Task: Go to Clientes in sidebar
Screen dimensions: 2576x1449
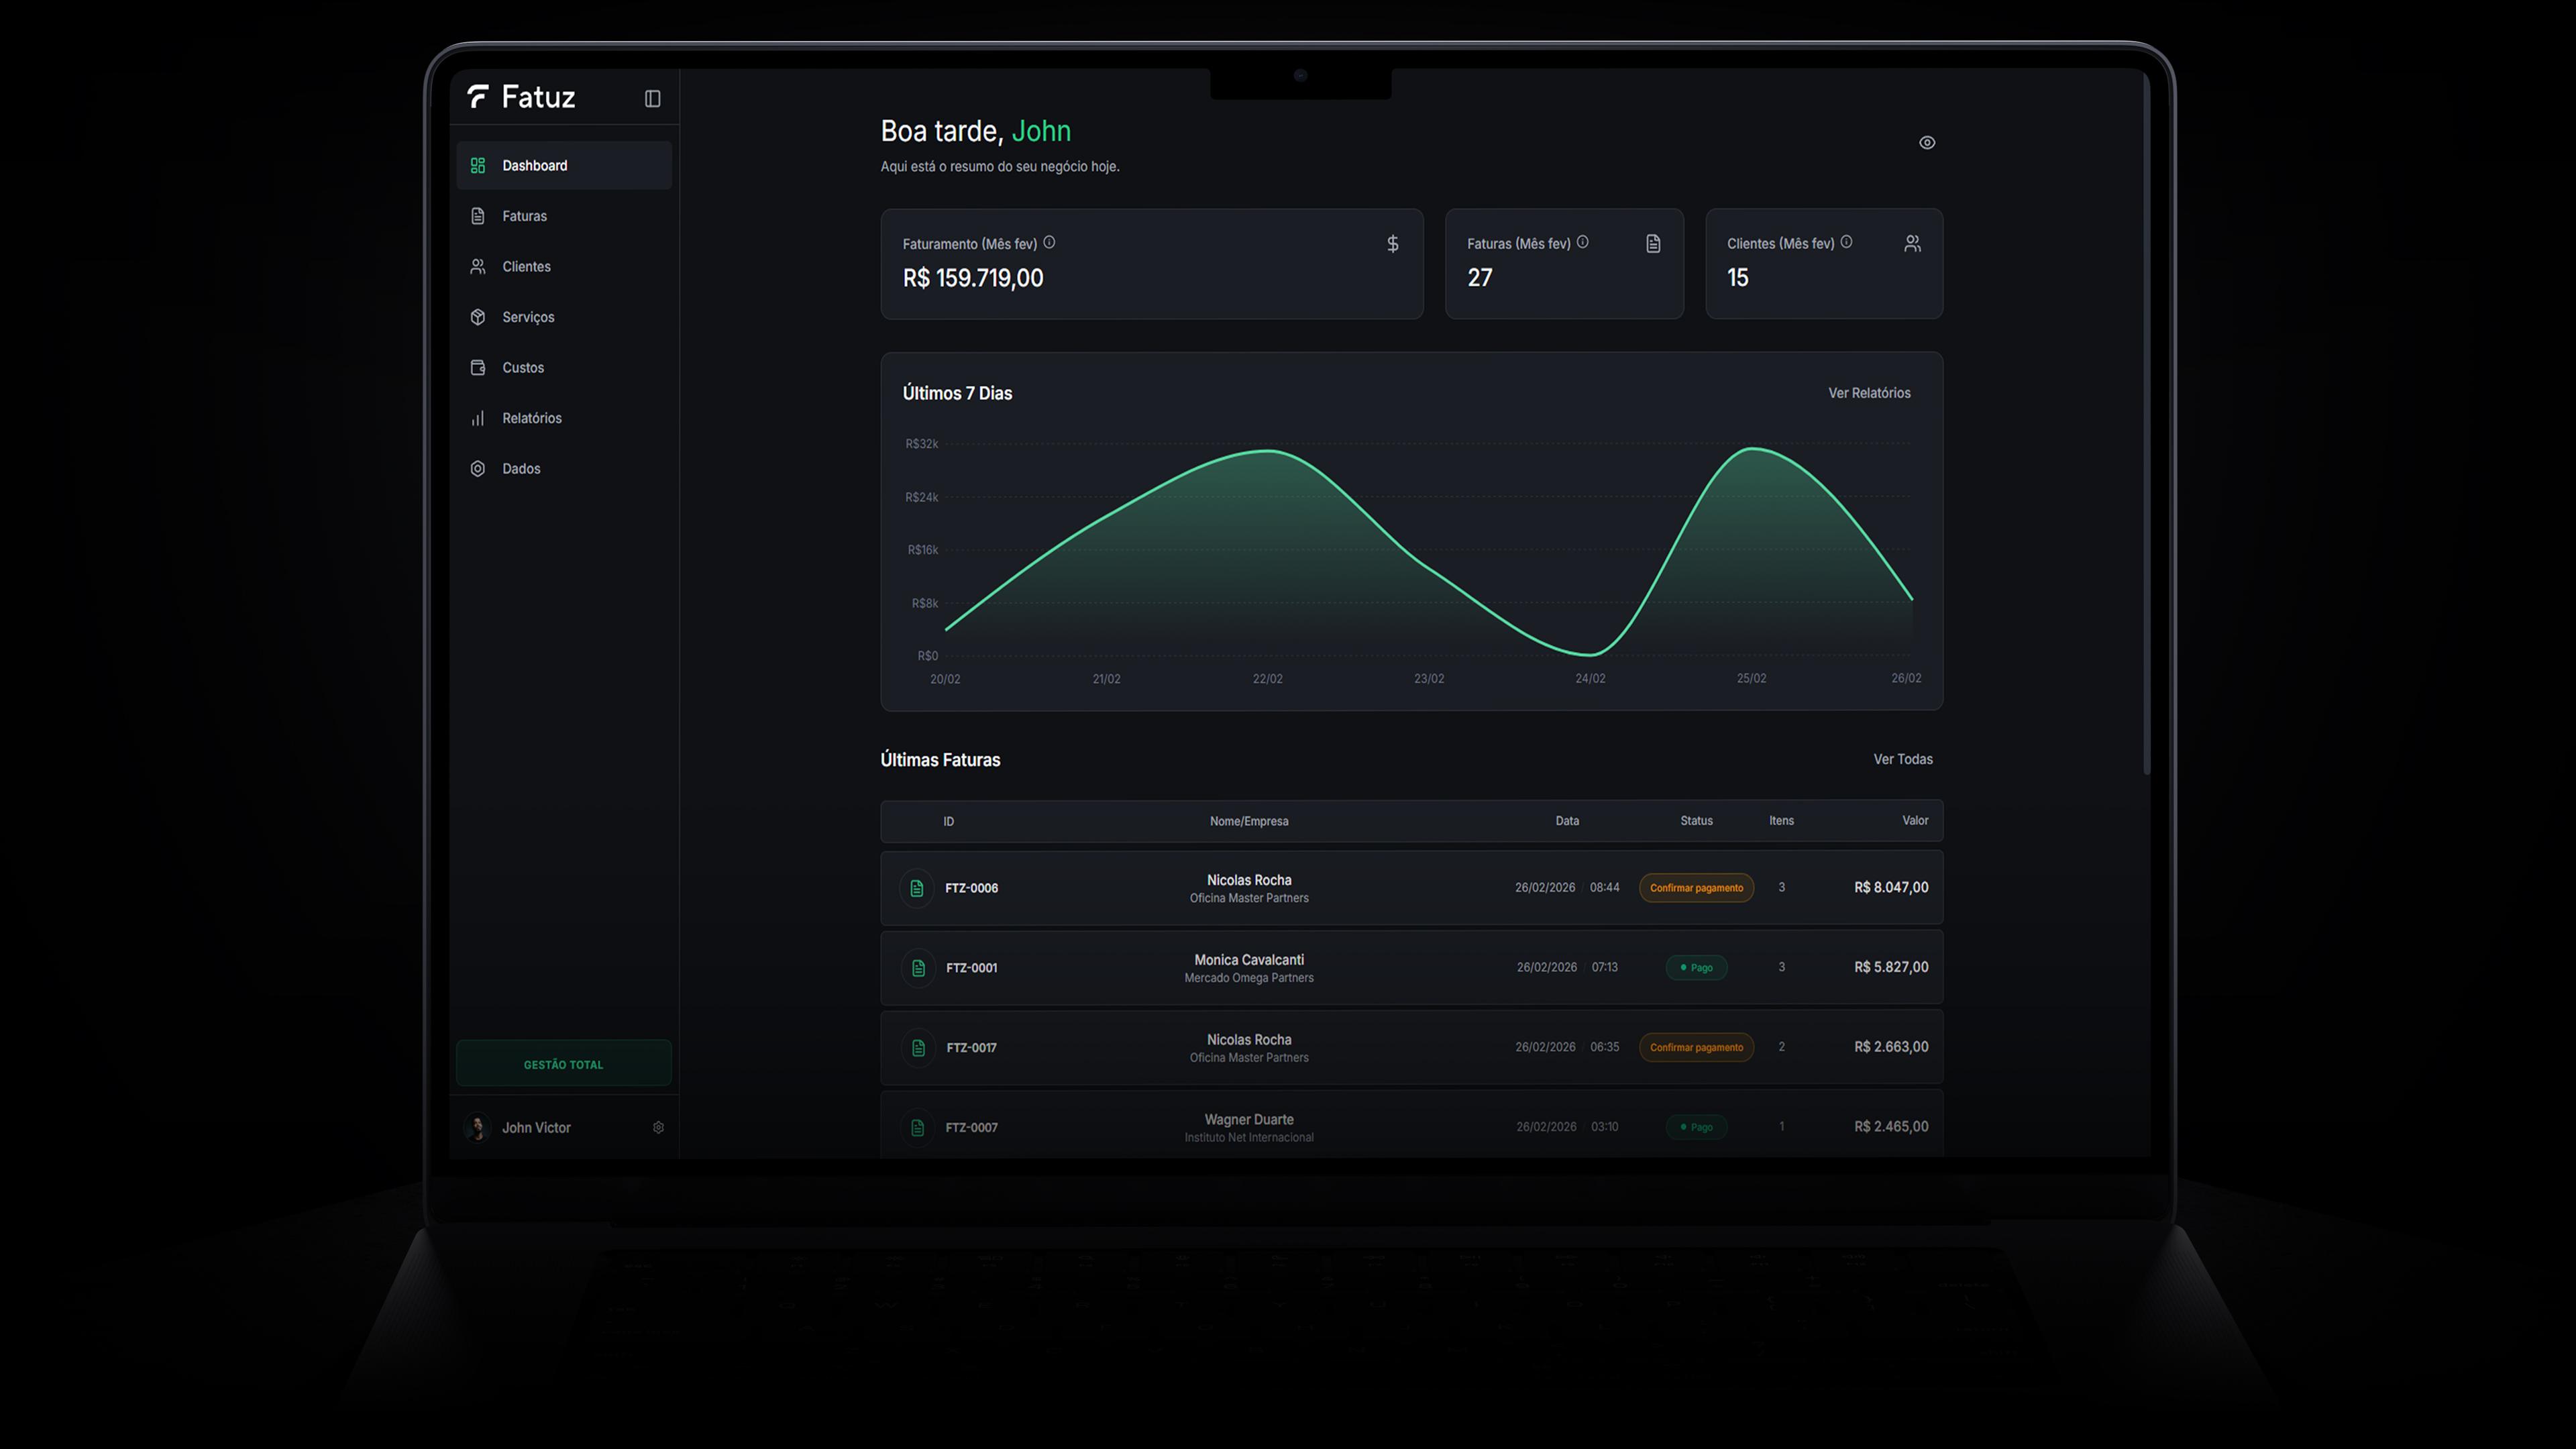Action: tap(526, 267)
